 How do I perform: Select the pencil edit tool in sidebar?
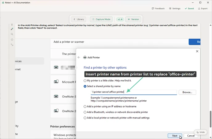click(12, 29)
